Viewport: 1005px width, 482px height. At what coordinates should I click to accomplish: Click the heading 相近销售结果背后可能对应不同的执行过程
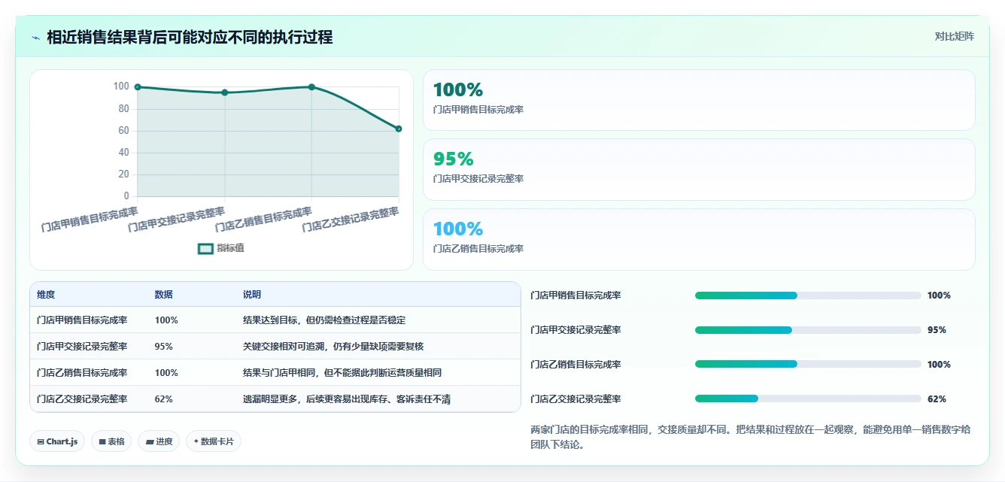click(x=190, y=37)
